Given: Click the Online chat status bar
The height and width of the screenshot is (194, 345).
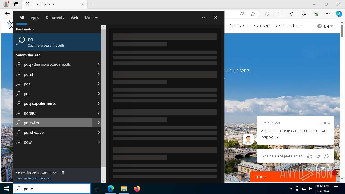Looking at the screenshot, I should pyautogui.click(x=293, y=177).
